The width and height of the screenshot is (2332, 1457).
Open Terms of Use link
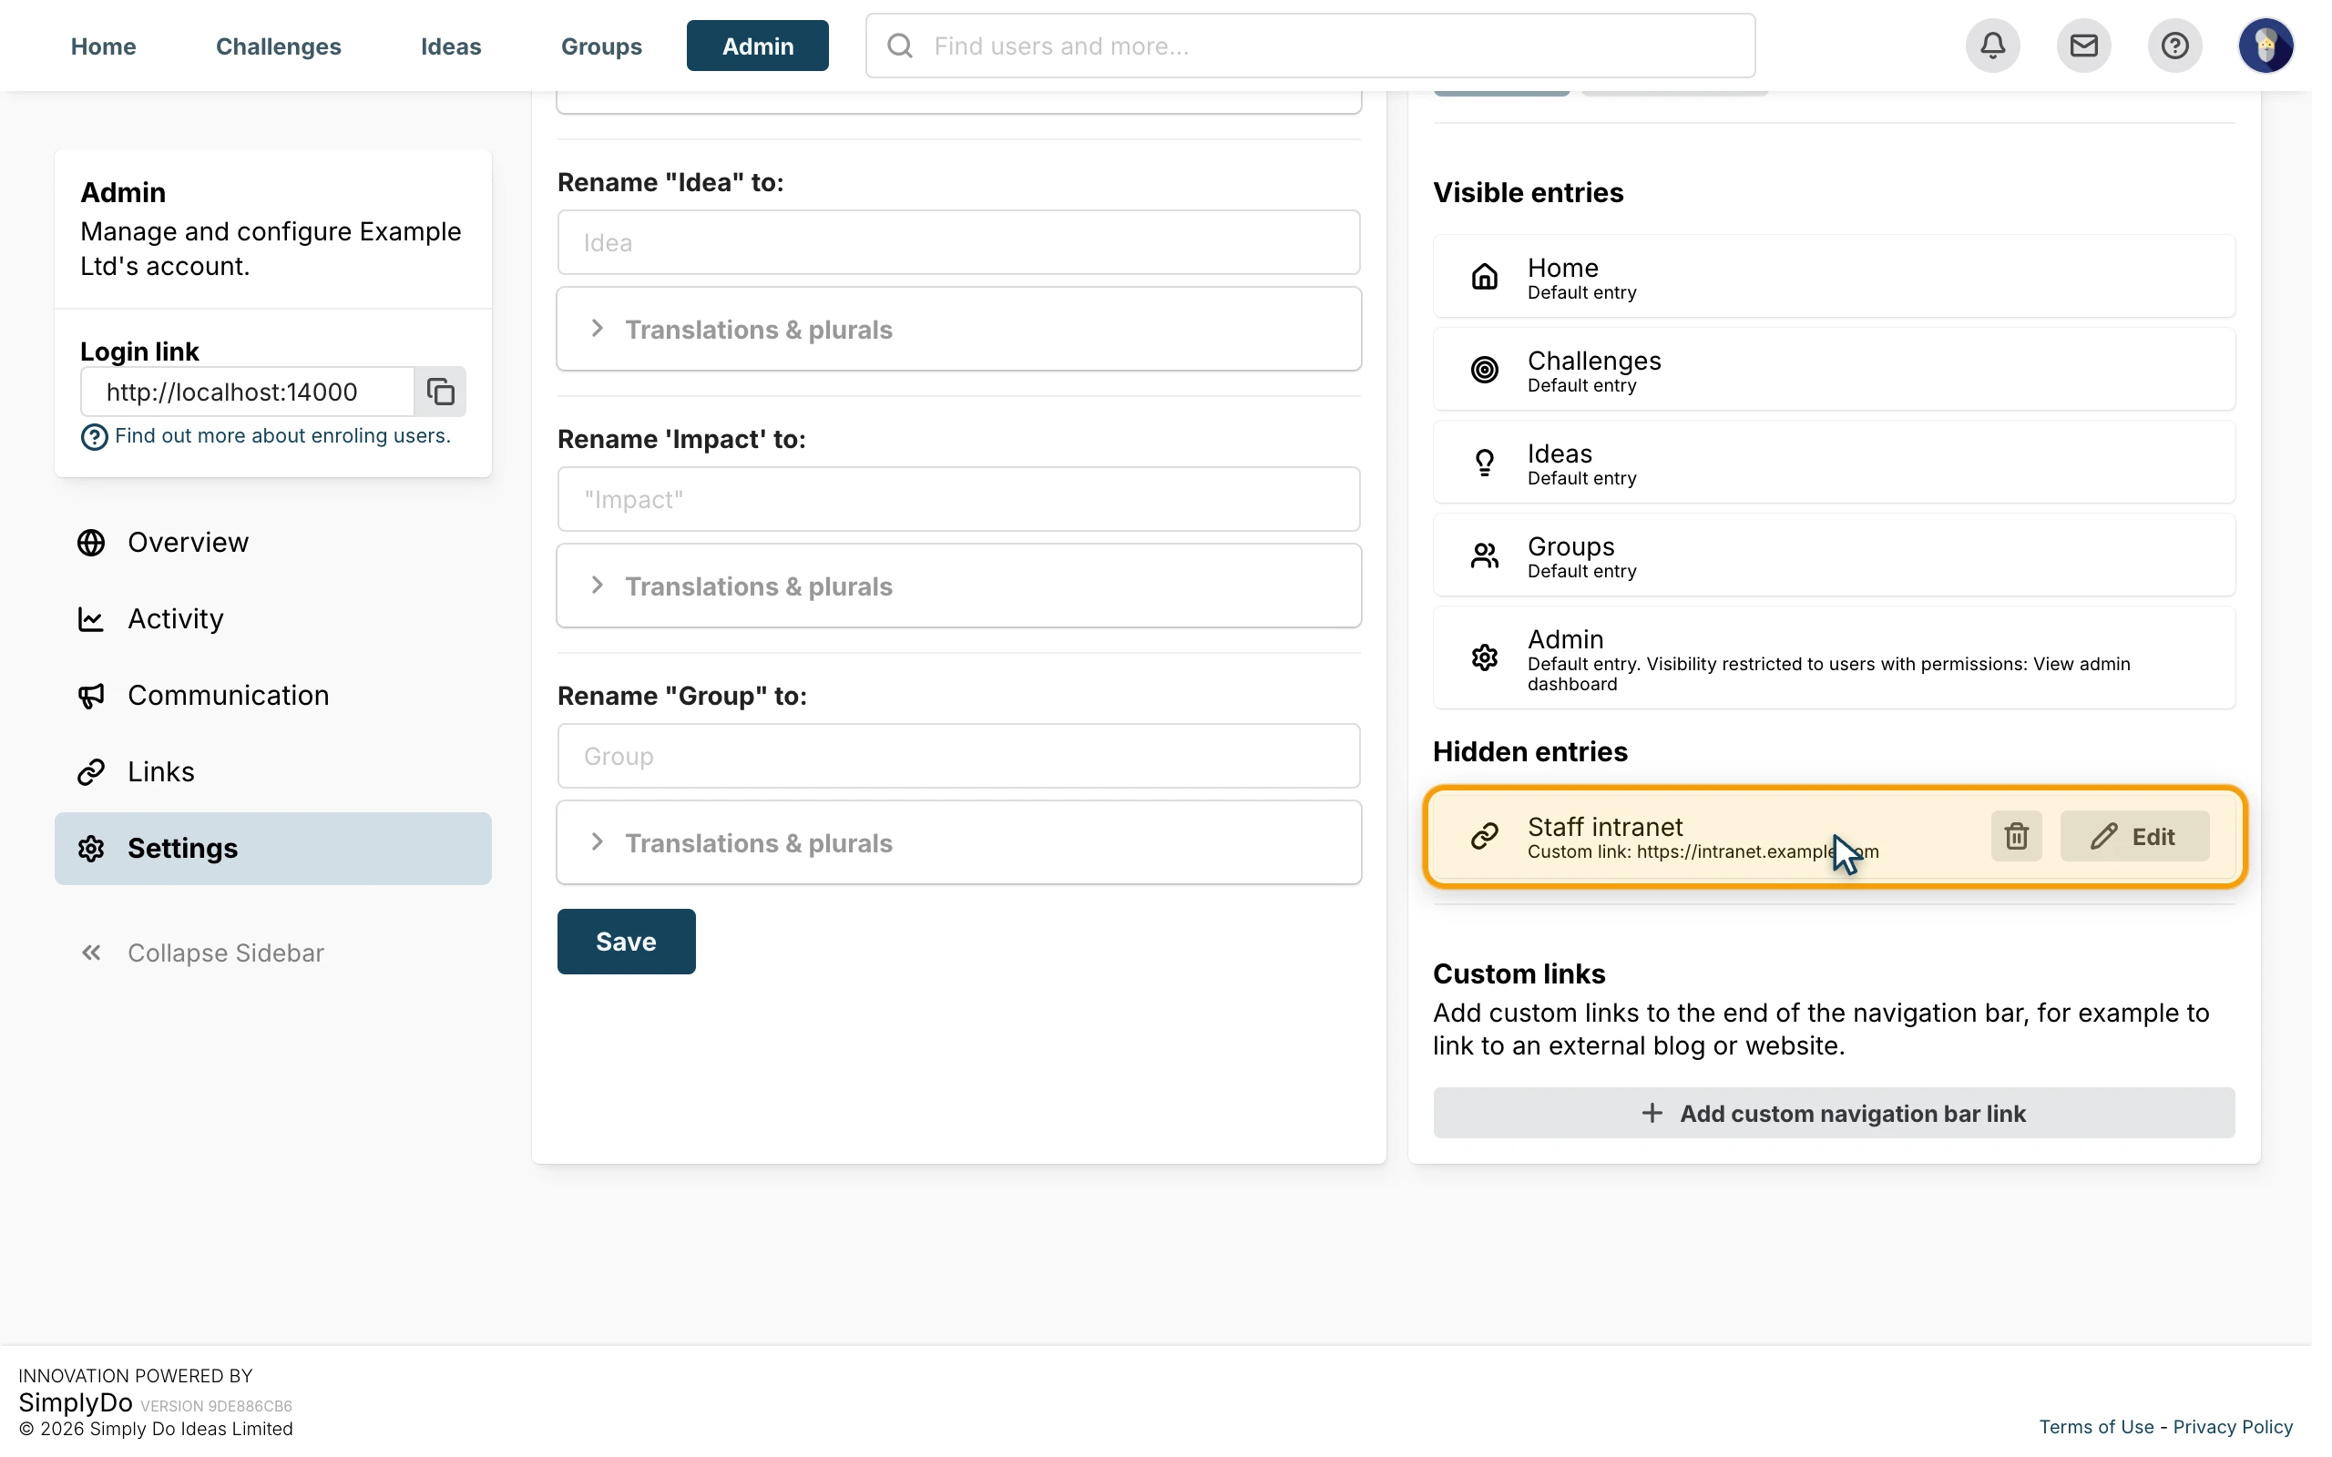point(2095,1426)
